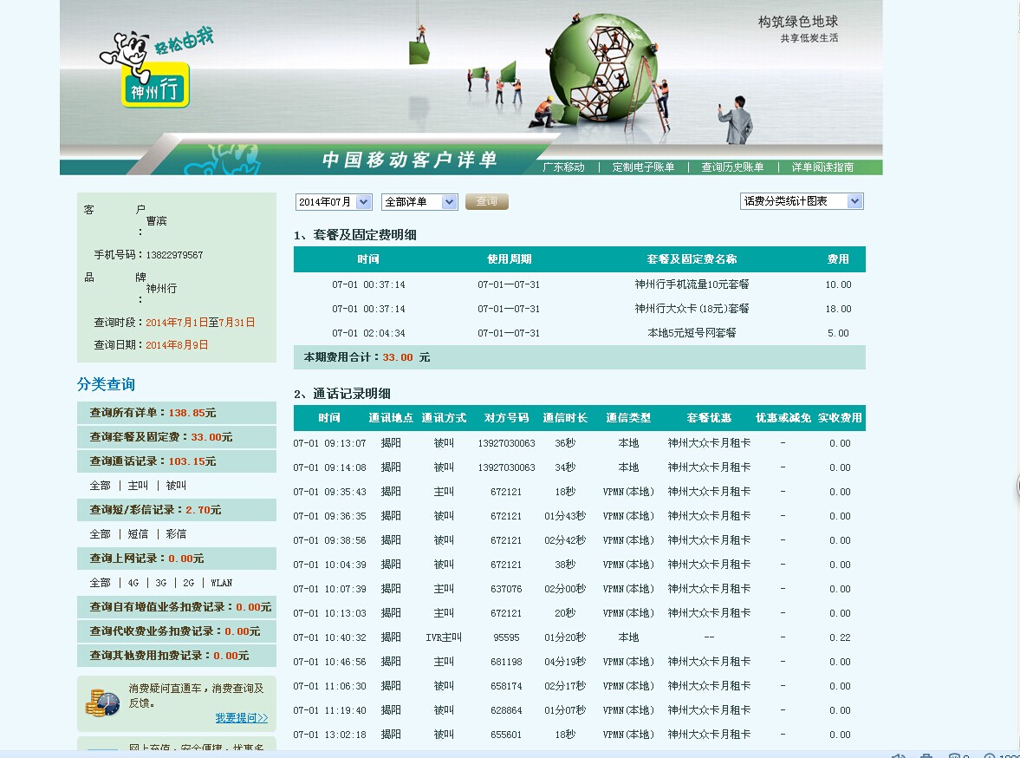This screenshot has height=758, width=1020.
Task: Click the 中国移动客户详单 banner title
Action: [x=410, y=160]
